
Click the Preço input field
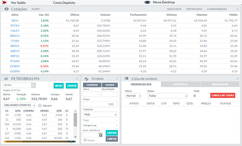click(100, 104)
